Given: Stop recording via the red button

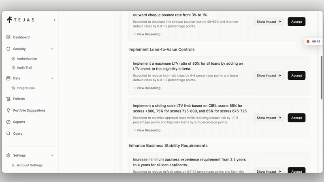Looking at the screenshot, I should (308, 41).
